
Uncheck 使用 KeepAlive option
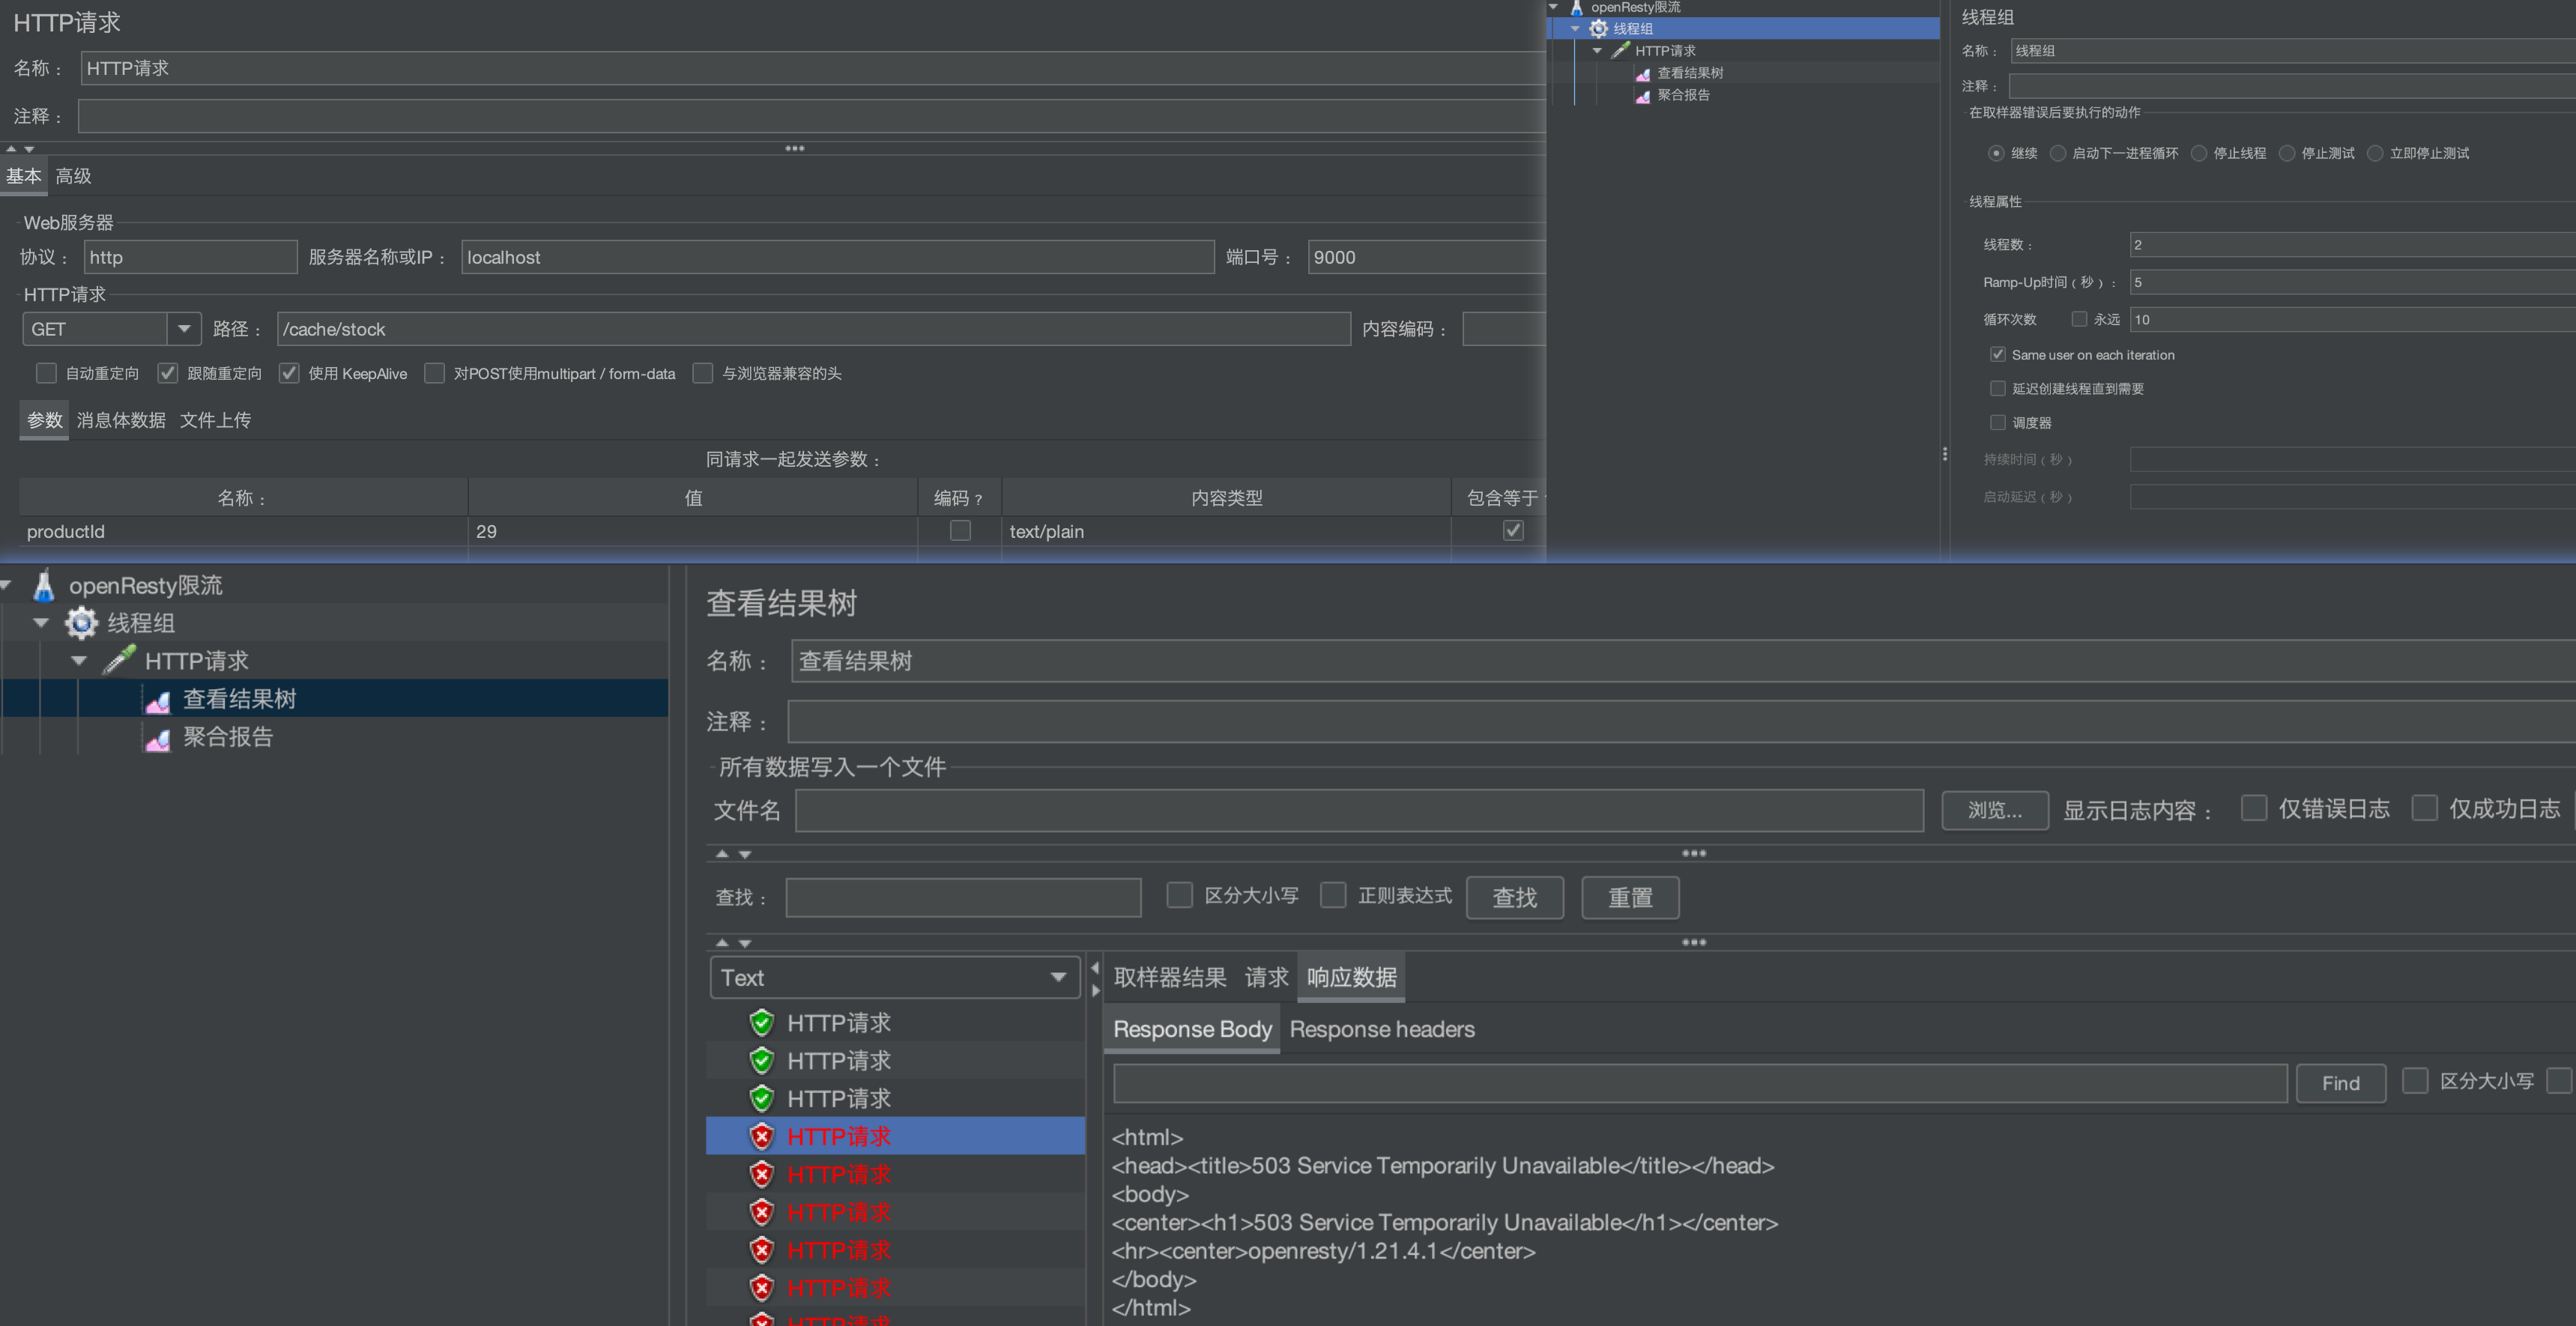(x=289, y=373)
